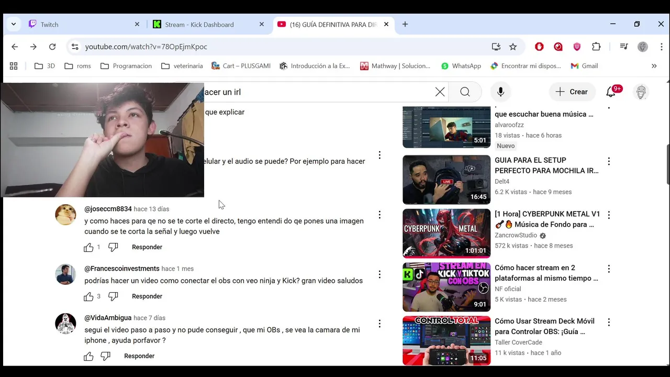Close the YouTube GUÍA DEFINITIVA tab

pyautogui.click(x=386, y=24)
